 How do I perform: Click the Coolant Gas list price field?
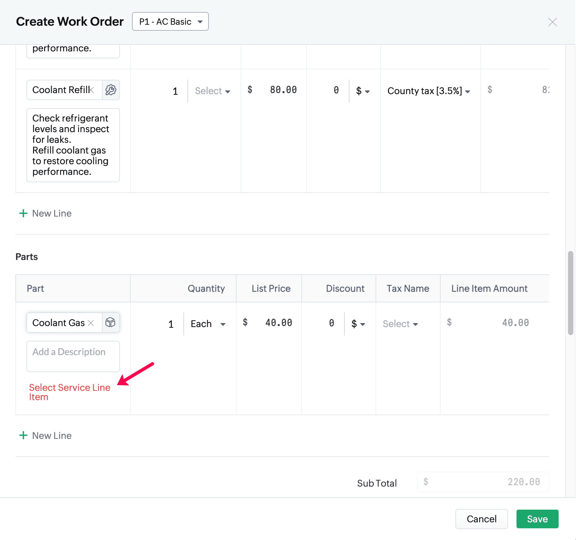pyautogui.click(x=274, y=323)
